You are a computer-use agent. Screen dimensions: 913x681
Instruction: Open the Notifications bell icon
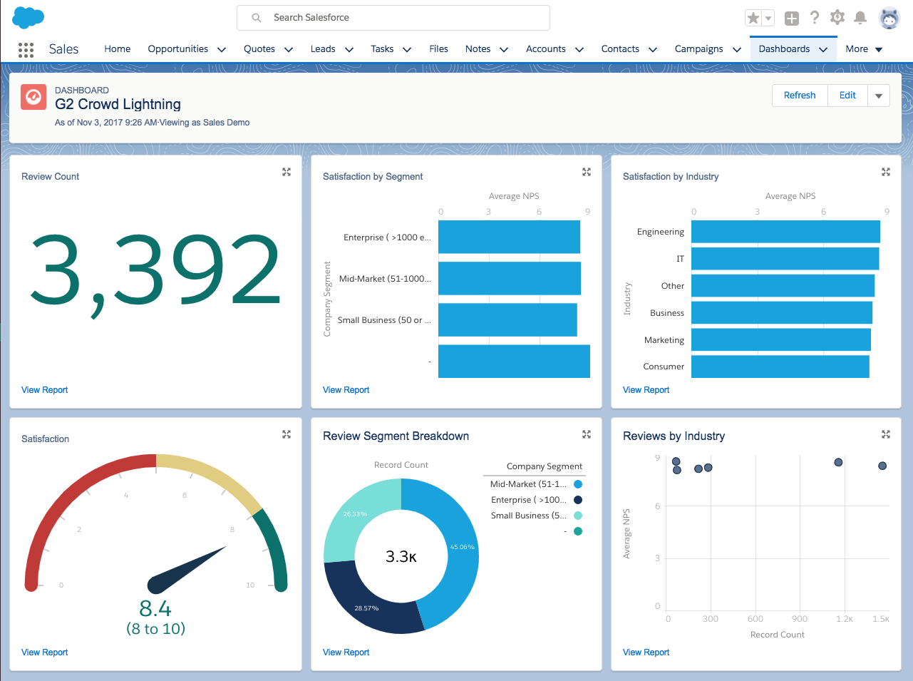click(x=860, y=18)
